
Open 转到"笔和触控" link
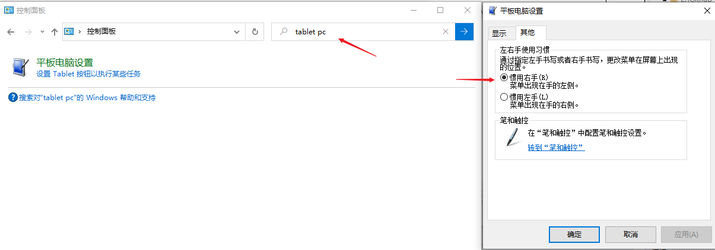[556, 147]
